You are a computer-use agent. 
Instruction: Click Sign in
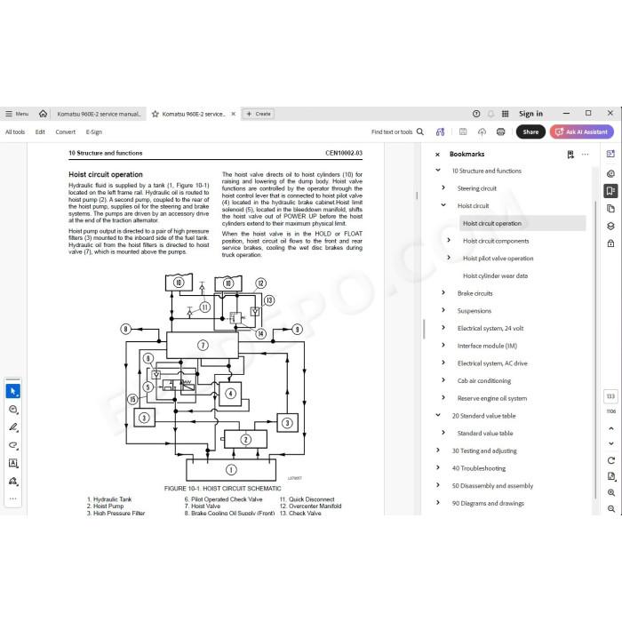point(530,114)
